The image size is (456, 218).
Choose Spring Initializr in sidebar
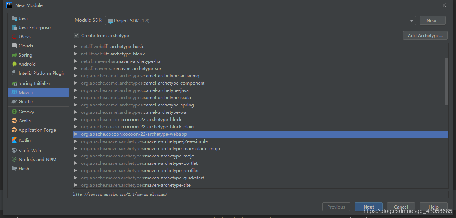[x=38, y=83]
